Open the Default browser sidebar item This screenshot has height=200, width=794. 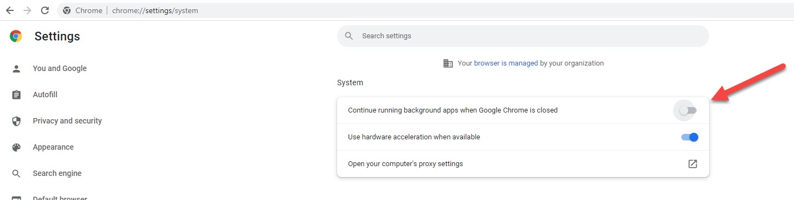[60, 198]
